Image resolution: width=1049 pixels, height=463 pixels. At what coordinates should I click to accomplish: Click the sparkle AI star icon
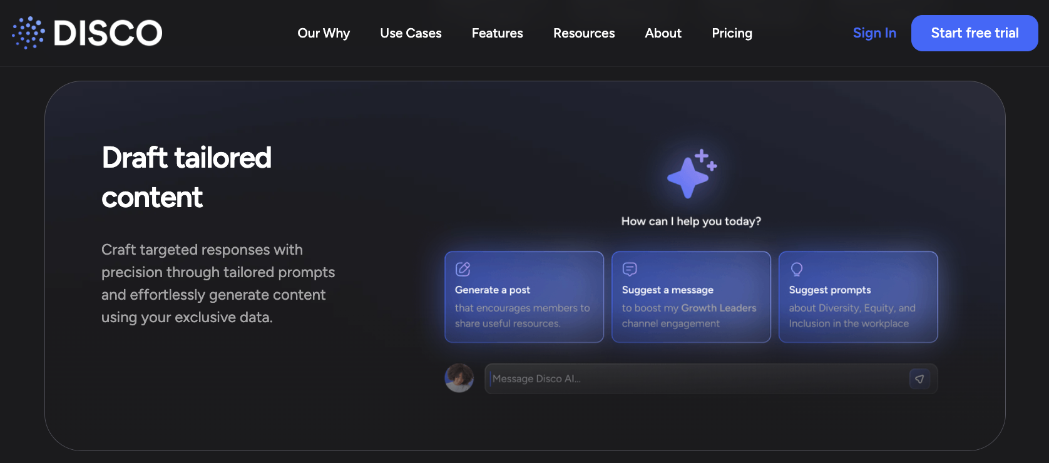(691, 174)
